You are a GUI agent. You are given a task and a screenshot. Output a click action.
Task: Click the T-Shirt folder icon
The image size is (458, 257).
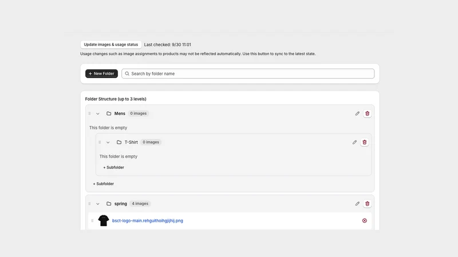tap(119, 142)
